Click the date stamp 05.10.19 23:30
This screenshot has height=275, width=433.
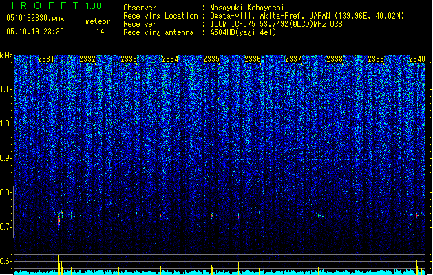pyautogui.click(x=35, y=32)
